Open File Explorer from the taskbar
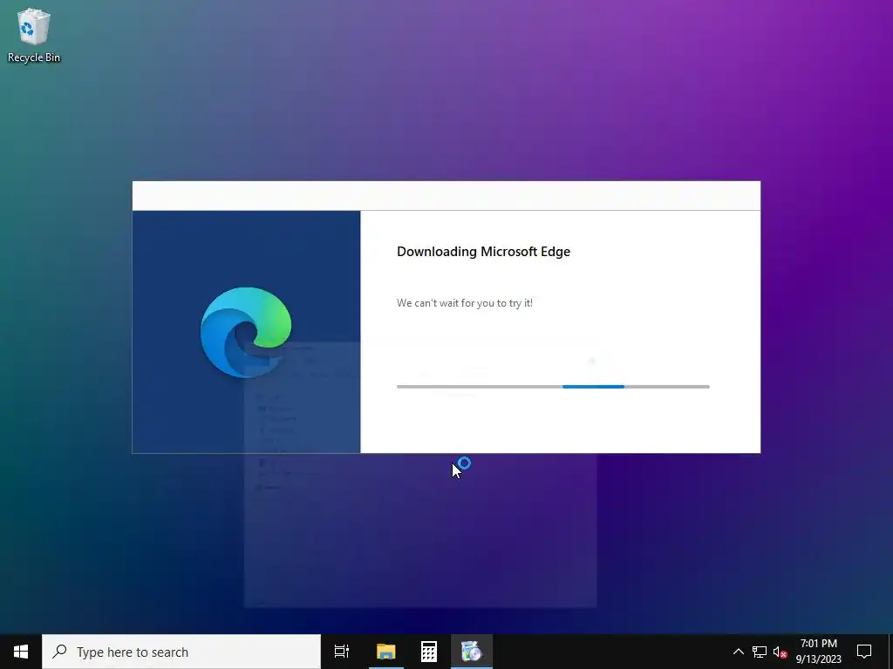Screen dimensions: 893x669 click(385, 652)
